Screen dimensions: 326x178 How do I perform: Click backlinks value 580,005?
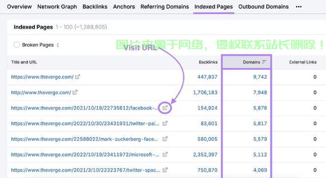click(x=207, y=139)
